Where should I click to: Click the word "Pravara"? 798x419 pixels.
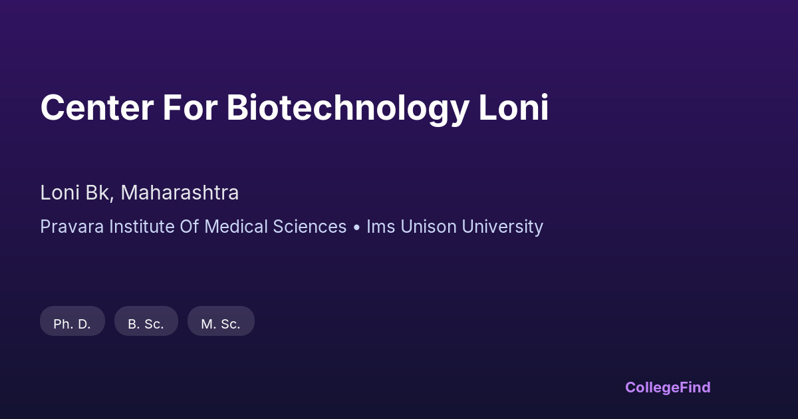(71, 227)
